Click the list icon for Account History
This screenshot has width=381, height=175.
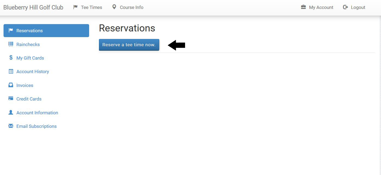11,72
